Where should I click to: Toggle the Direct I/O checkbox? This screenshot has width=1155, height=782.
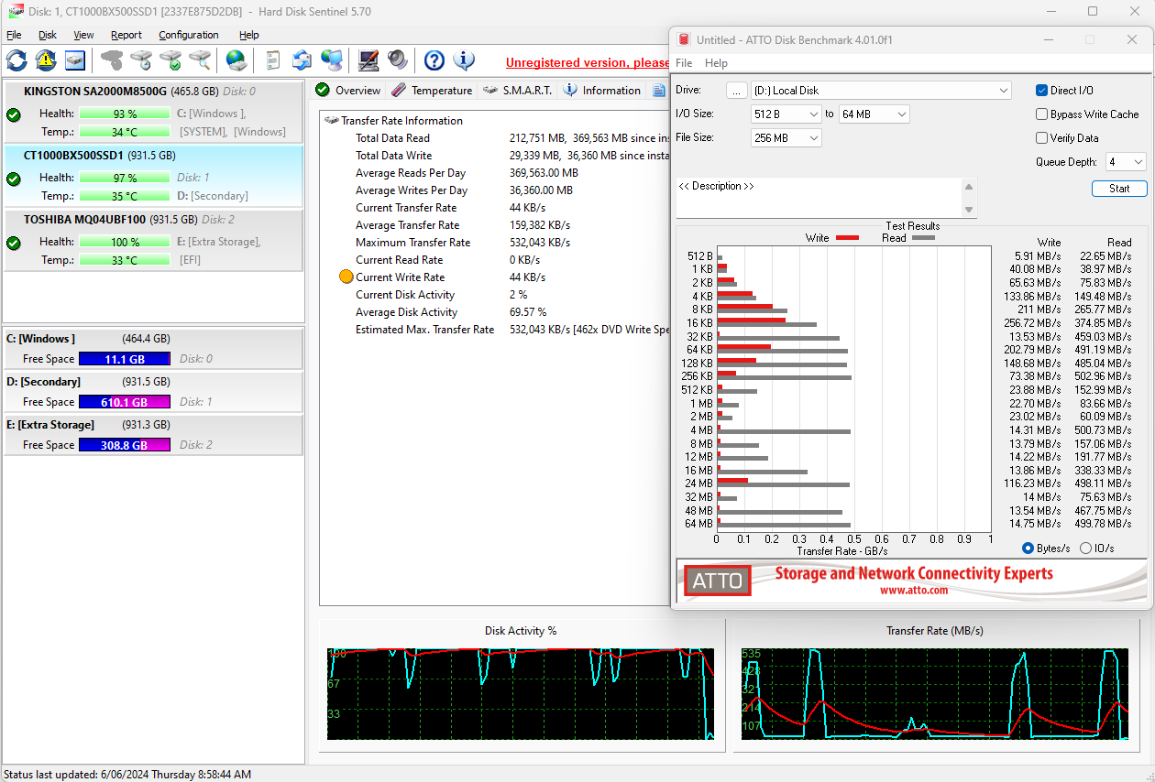pos(1041,90)
